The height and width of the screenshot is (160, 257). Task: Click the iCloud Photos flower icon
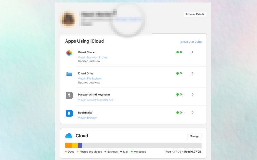tap(69, 53)
